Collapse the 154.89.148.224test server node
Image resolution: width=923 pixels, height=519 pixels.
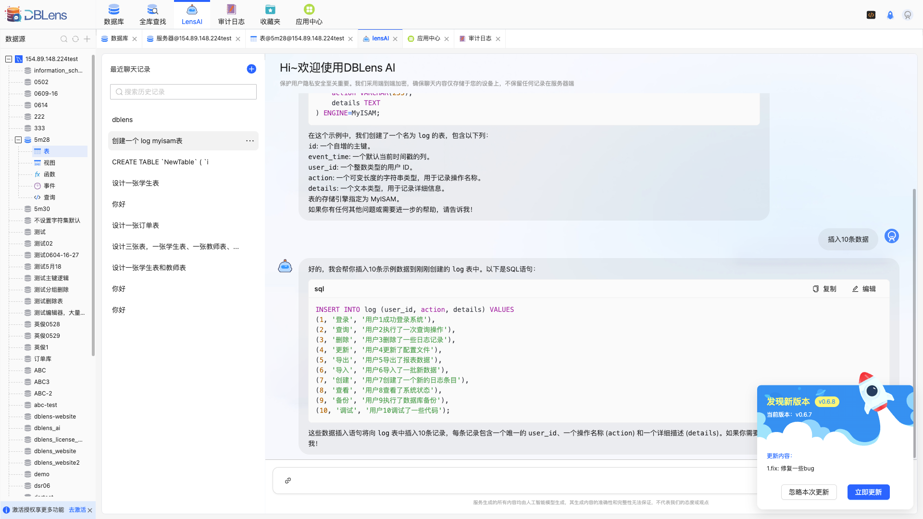(x=8, y=59)
